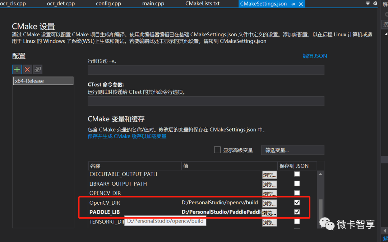Click the filter variables search box
This screenshot has height=242, width=388.
point(292,150)
